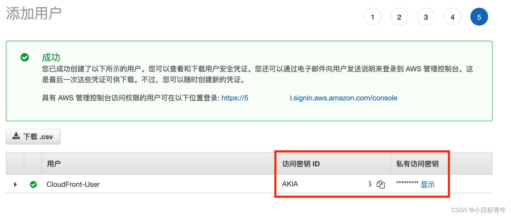Select step circle 1 in the wizard
The height and width of the screenshot is (216, 511).
point(372,17)
